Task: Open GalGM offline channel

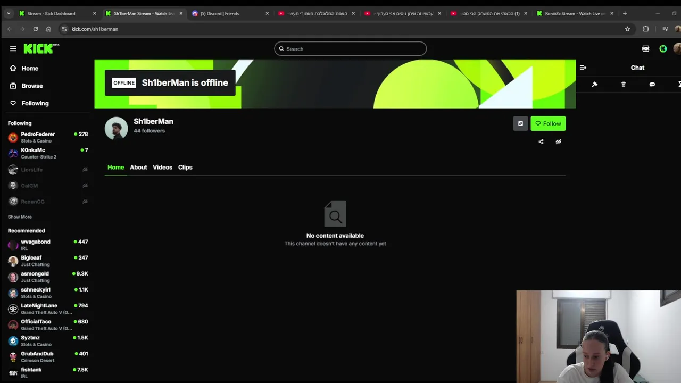Action: click(48, 186)
